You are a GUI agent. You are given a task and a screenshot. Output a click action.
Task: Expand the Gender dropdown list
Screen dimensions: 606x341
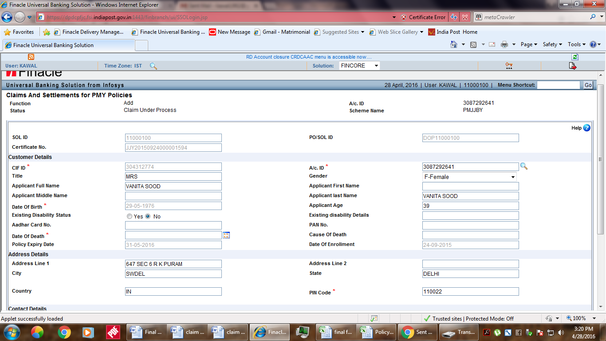[513, 177]
